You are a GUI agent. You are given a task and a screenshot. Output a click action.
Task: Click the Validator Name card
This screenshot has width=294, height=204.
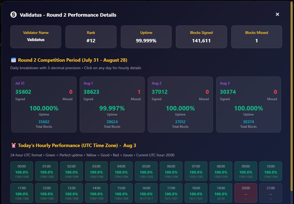36,37
